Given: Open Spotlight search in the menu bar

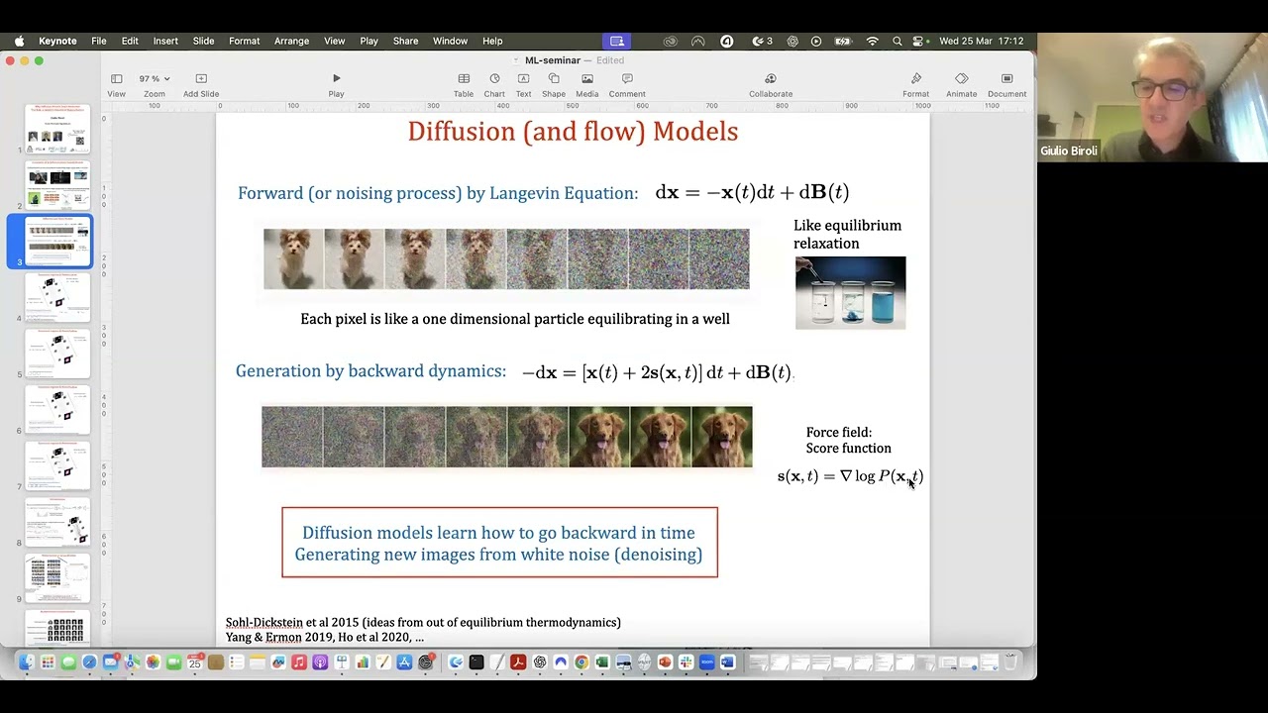Looking at the screenshot, I should point(897,41).
